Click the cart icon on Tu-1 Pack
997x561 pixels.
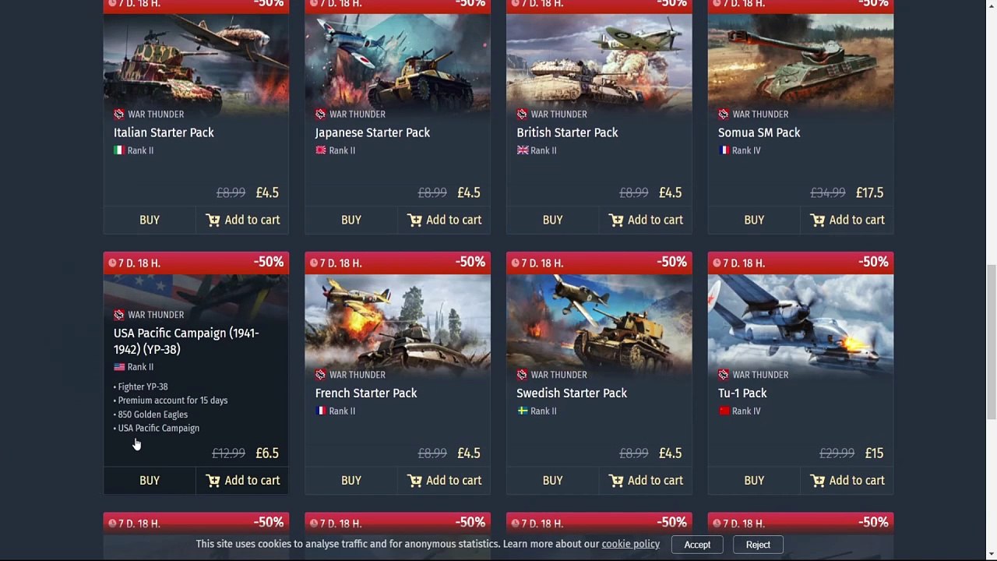pyautogui.click(x=817, y=481)
